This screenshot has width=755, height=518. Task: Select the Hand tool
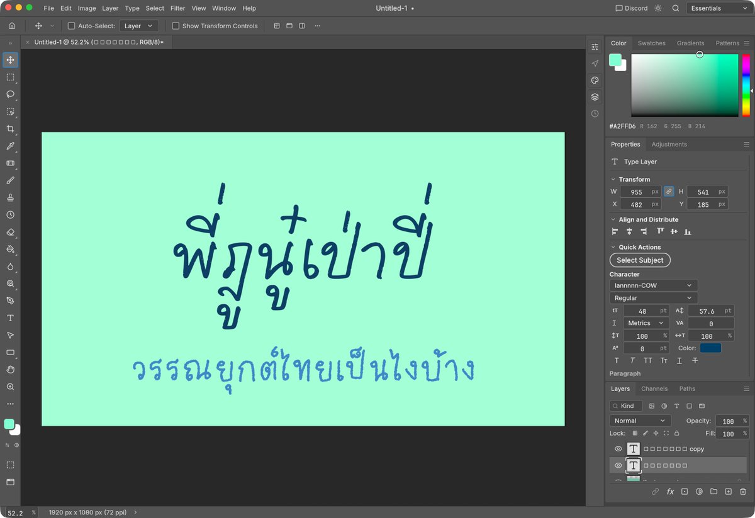point(10,370)
